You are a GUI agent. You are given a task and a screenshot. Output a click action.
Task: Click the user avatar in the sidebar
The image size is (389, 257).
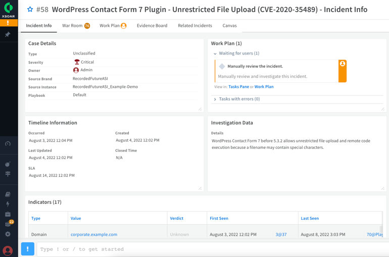pos(8,250)
